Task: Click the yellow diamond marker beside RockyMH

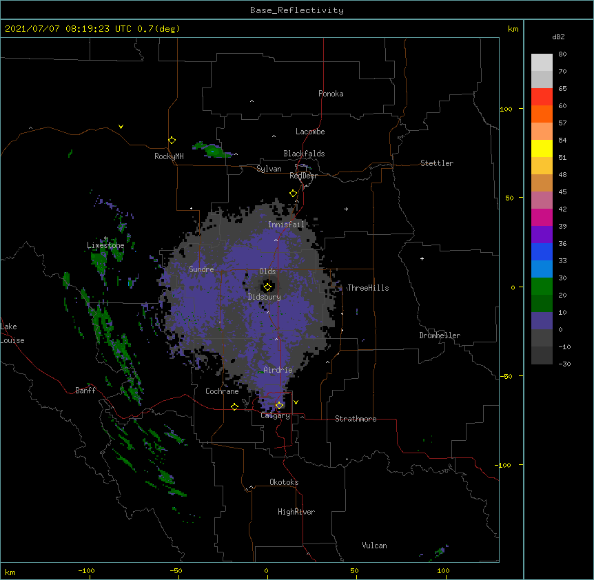Action: [172, 141]
